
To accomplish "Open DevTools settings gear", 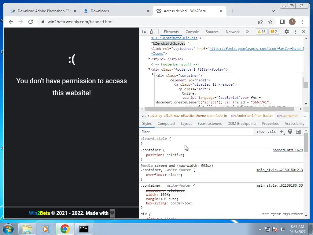I will click(x=287, y=32).
